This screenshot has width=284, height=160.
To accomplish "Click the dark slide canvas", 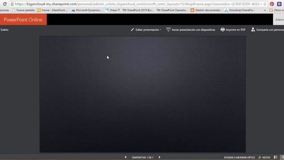I will [x=143, y=94].
